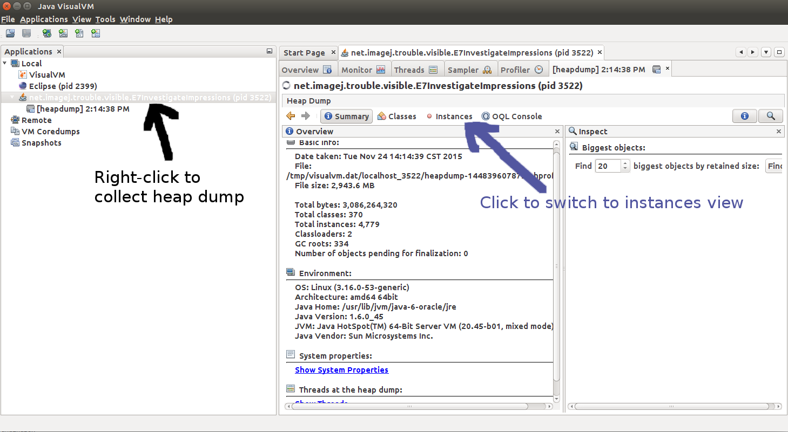
Task: Click the Add VM Coredump toolbar icon
Action: click(x=79, y=33)
